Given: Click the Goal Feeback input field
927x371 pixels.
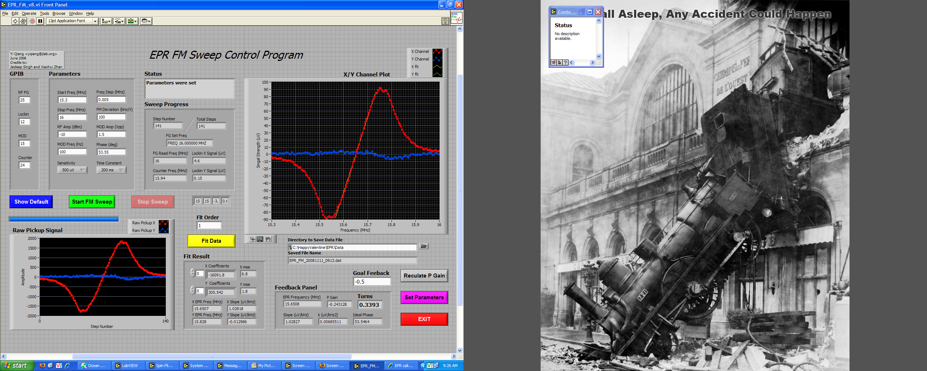Looking at the screenshot, I should click(x=372, y=282).
